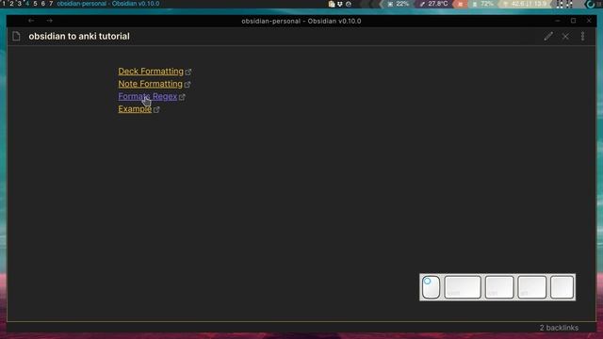Open the Formats Regex link
603x339 pixels.
point(147,96)
